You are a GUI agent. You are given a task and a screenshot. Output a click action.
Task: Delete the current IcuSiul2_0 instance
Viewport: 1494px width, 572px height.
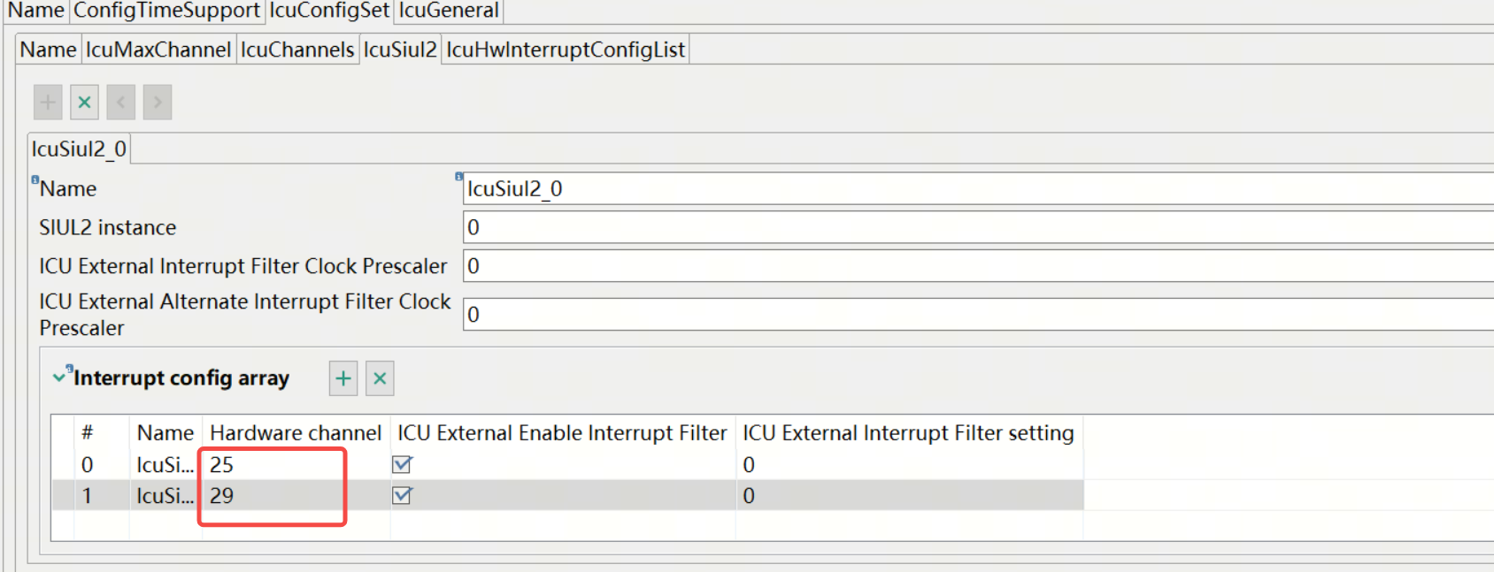coord(84,101)
